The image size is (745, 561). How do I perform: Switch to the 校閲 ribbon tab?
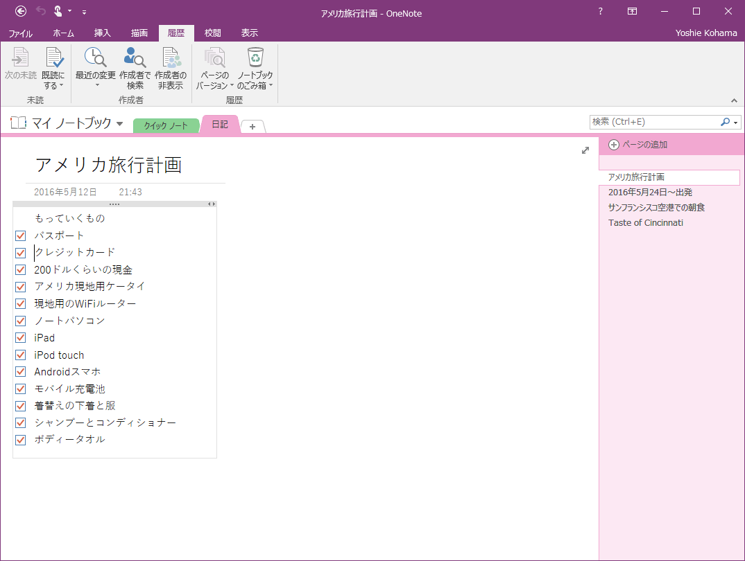(x=212, y=33)
